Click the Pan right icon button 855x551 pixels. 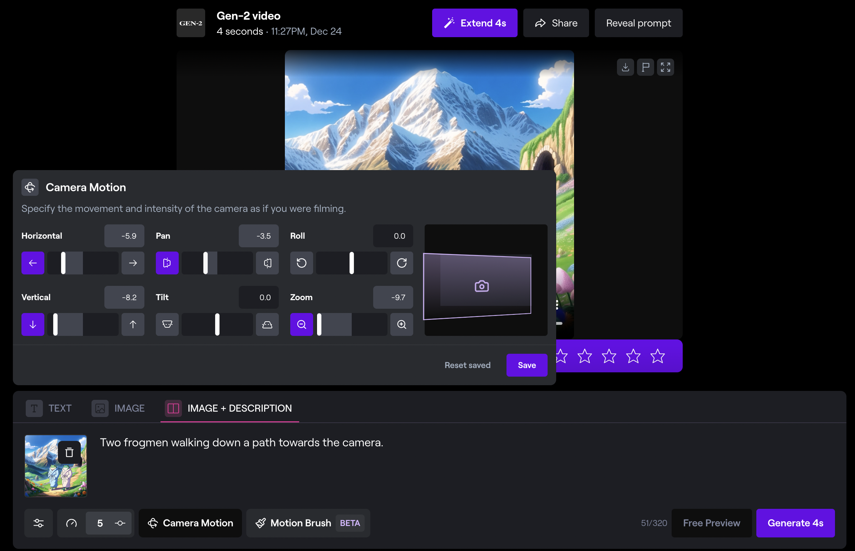coord(267,263)
